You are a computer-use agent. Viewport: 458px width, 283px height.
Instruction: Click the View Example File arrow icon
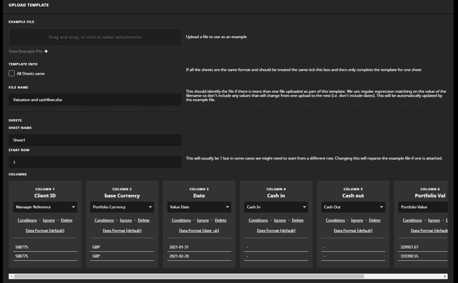point(46,51)
